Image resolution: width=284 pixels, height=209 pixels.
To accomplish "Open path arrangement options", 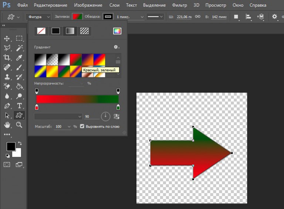I will point(260,17).
